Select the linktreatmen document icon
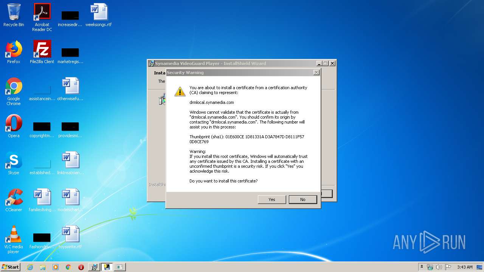484x272 pixels. tap(70, 163)
